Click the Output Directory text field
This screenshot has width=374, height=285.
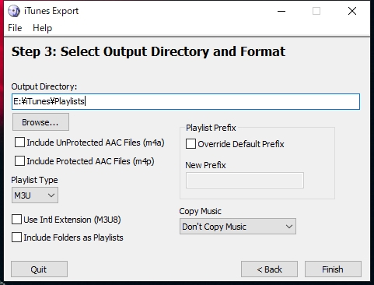click(x=186, y=101)
